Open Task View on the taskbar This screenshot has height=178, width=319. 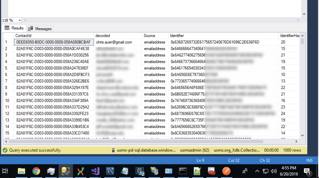pos(5,171)
